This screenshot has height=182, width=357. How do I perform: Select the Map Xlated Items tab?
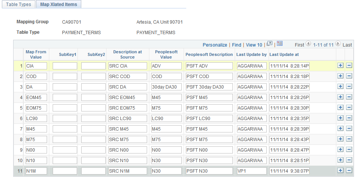pos(59,5)
